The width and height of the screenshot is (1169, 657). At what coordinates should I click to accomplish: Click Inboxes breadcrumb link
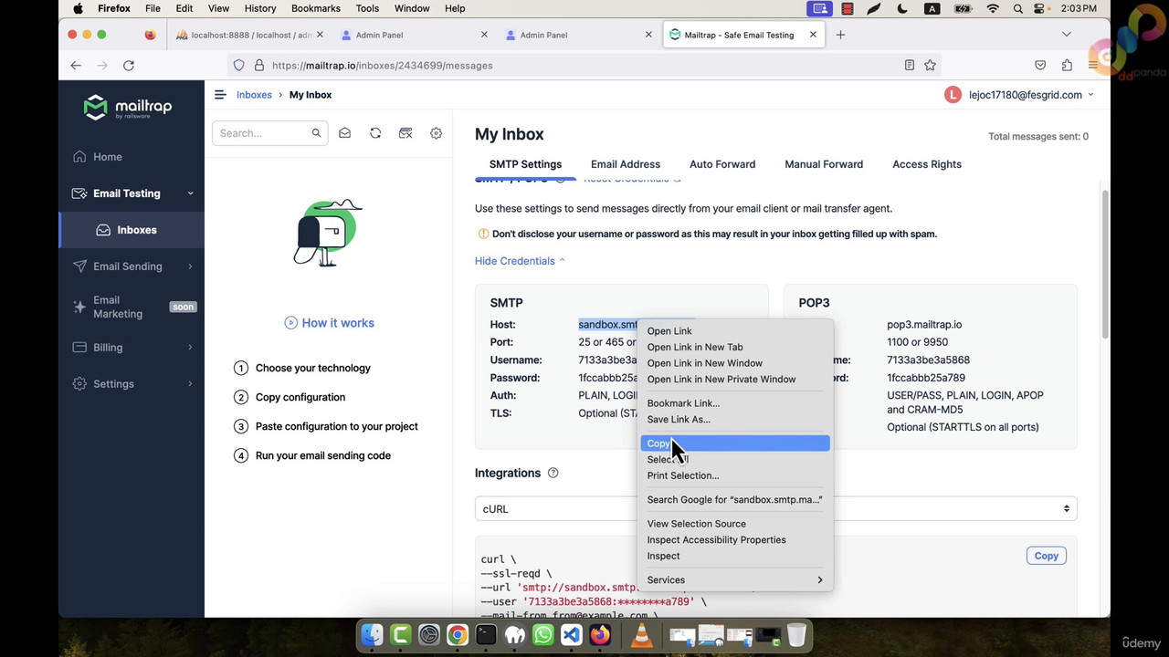pyautogui.click(x=254, y=95)
